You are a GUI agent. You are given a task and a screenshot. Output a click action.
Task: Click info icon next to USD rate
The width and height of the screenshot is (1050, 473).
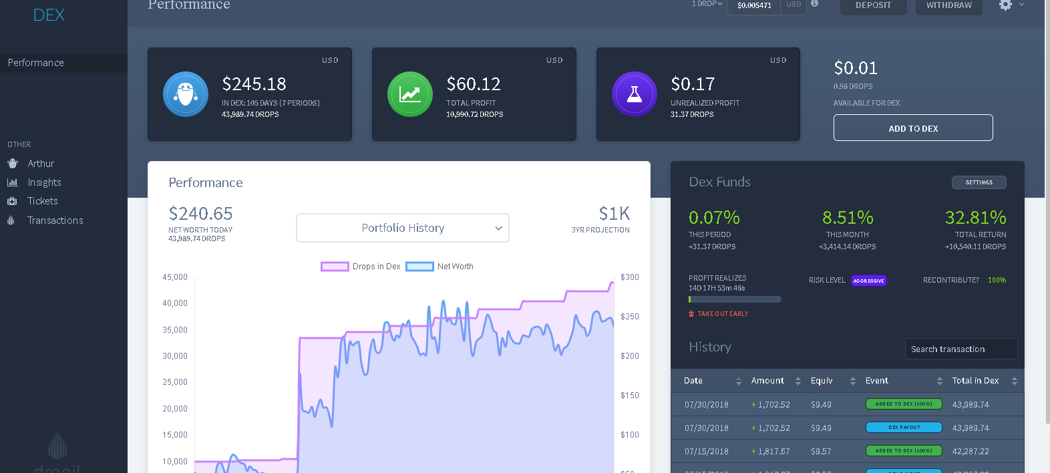[x=814, y=3]
